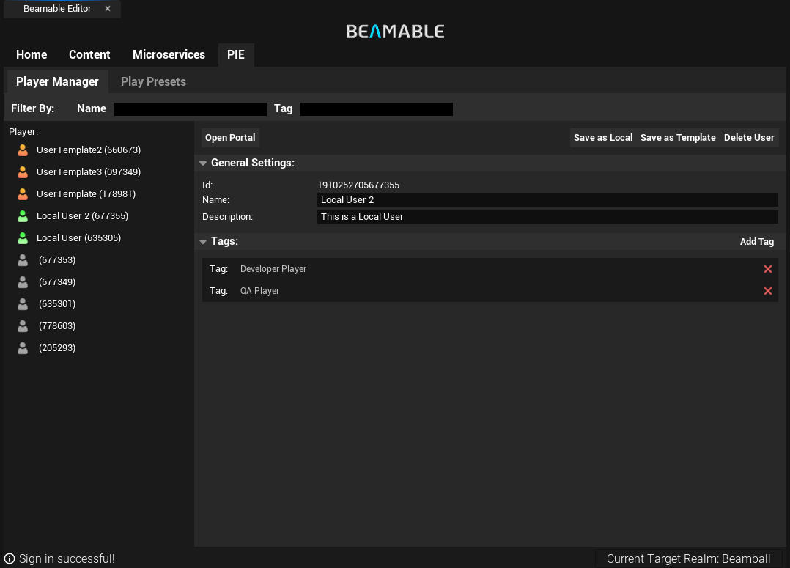Collapse the Tags section arrow
Screen dimensions: 790x568
click(x=203, y=242)
